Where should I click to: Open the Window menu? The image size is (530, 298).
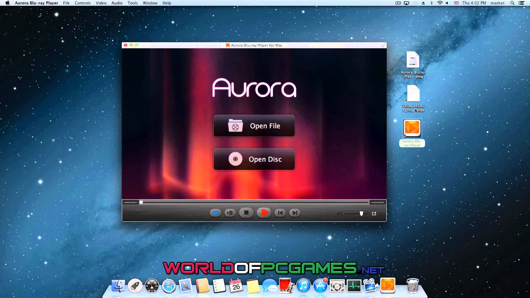tap(150, 3)
